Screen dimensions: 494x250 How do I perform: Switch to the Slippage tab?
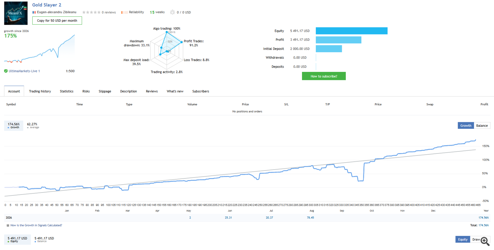[x=105, y=91]
